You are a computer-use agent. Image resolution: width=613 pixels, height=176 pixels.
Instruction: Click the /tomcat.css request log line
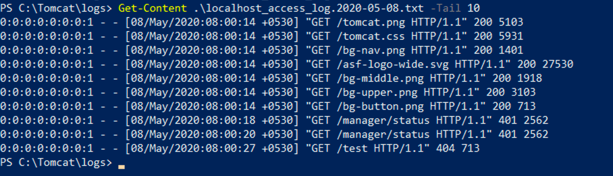[262, 36]
